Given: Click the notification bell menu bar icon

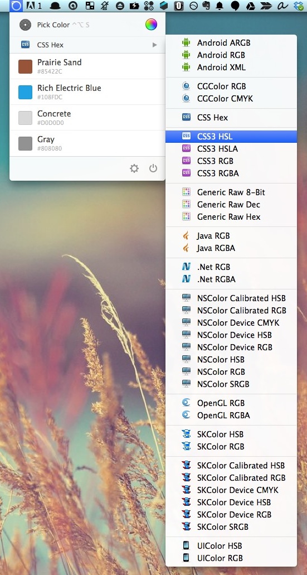Looking at the screenshot, I should tap(220, 6).
